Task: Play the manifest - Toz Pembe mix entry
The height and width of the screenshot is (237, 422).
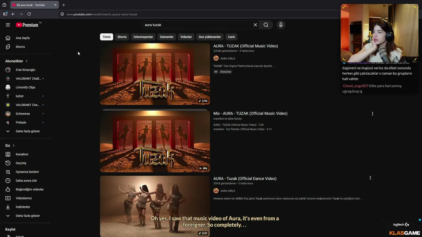Action: pos(242,129)
